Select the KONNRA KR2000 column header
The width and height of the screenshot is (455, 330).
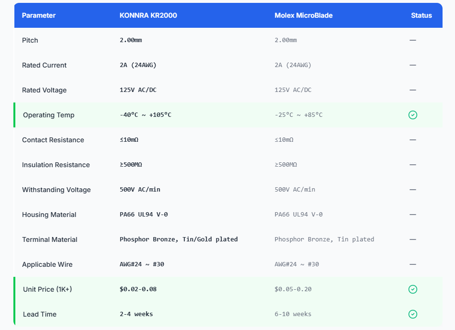148,15
